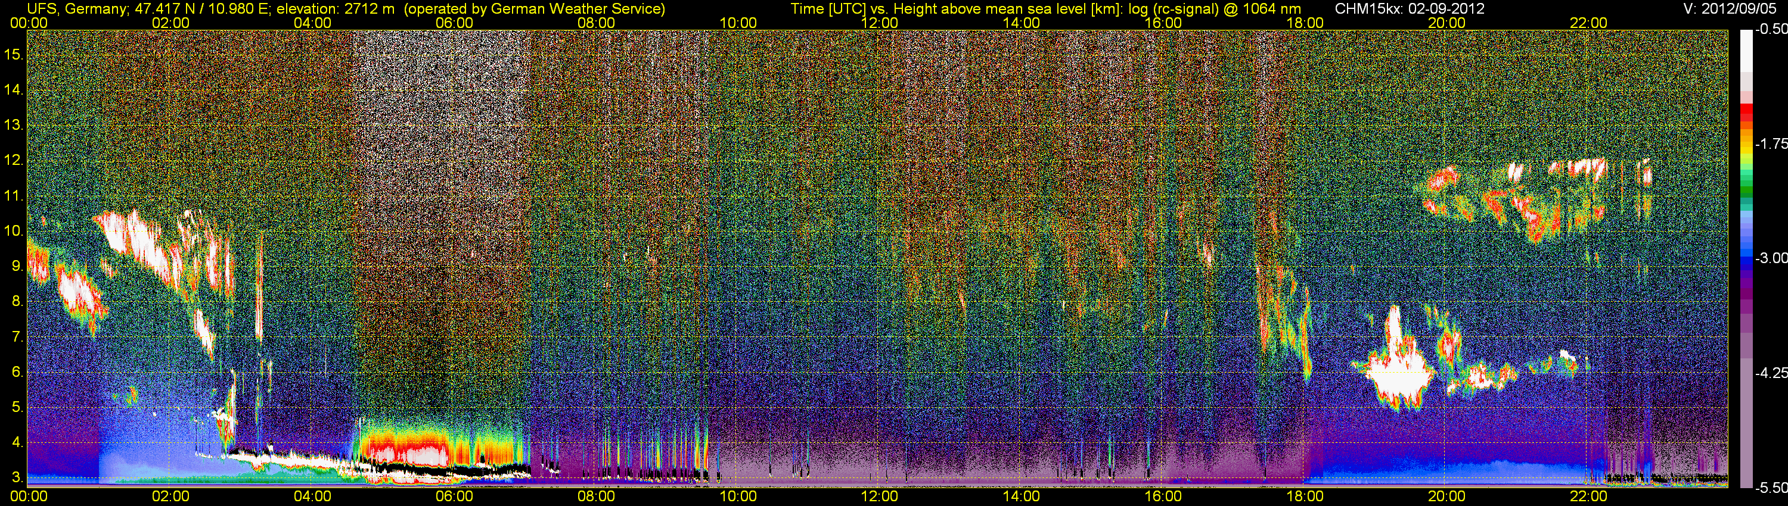
Task: Click the '08:00' label on the upper time axis
Action: (x=596, y=23)
